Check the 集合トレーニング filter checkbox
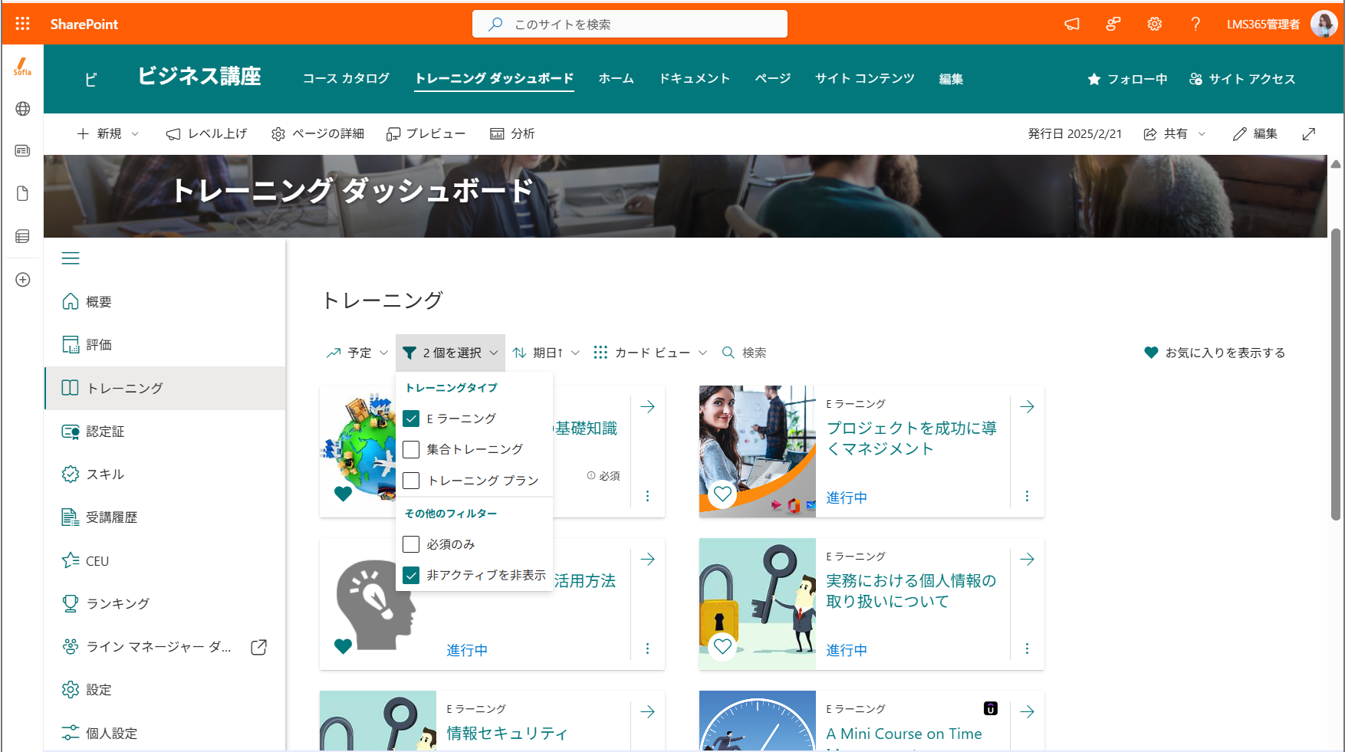Screen dimensions: 1345x752 coord(411,449)
